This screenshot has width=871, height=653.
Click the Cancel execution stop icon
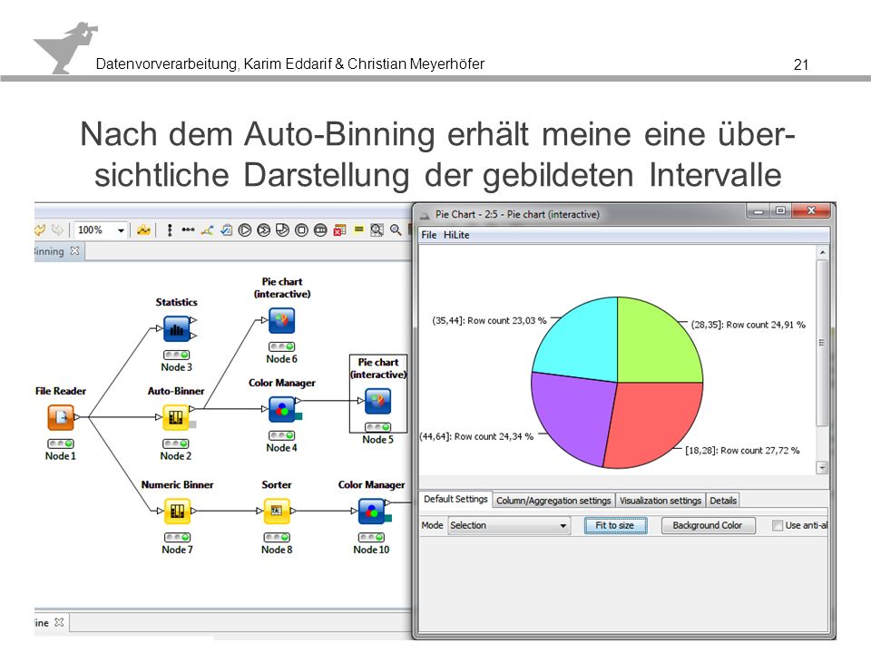coord(301,229)
